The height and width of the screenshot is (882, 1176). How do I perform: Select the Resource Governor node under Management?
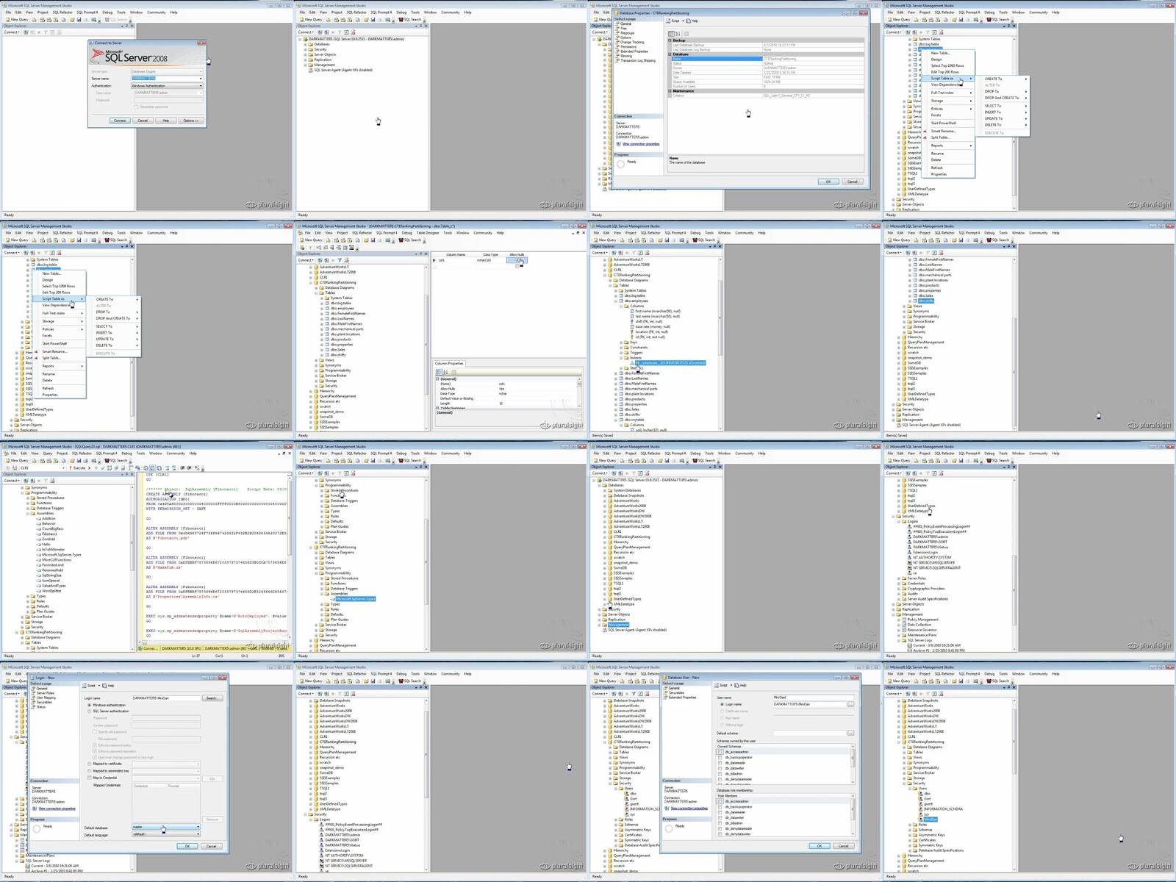(922, 630)
